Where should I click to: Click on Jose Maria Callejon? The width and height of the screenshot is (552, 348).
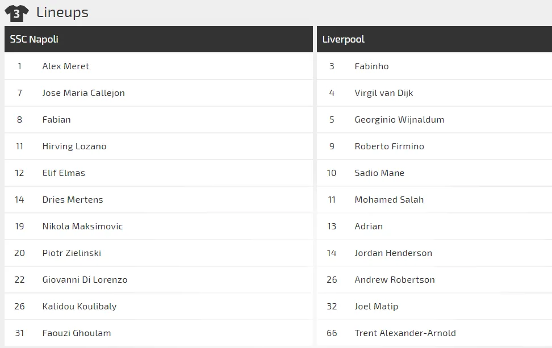[83, 93]
